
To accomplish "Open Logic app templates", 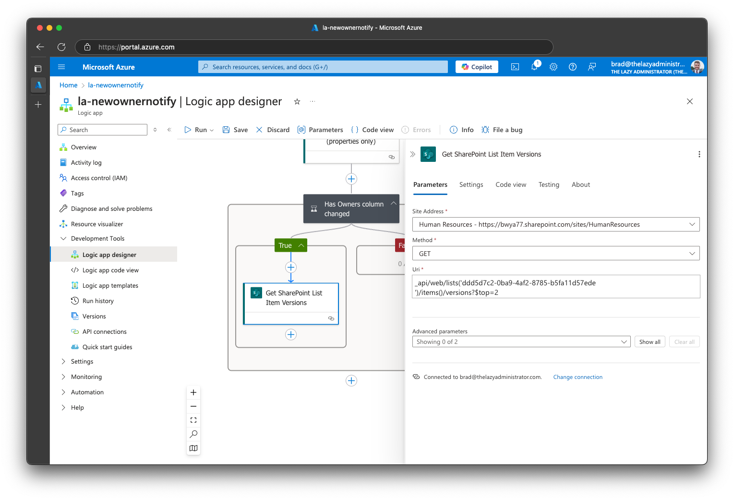I will (x=110, y=285).
